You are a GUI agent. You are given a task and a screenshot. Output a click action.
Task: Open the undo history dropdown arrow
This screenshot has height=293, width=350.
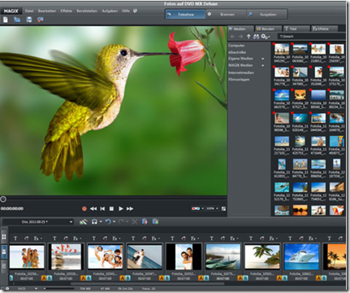(114, 222)
